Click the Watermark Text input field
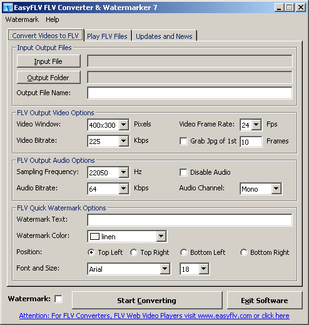This screenshot has width=309, height=325. tap(190, 220)
